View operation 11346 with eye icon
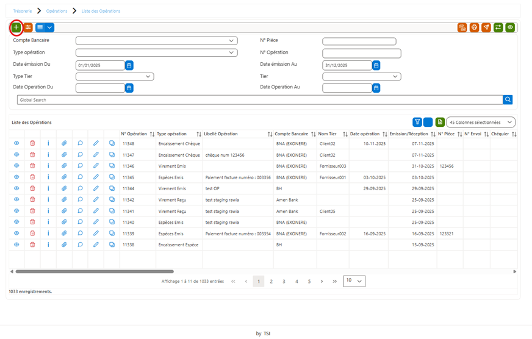 (16, 166)
